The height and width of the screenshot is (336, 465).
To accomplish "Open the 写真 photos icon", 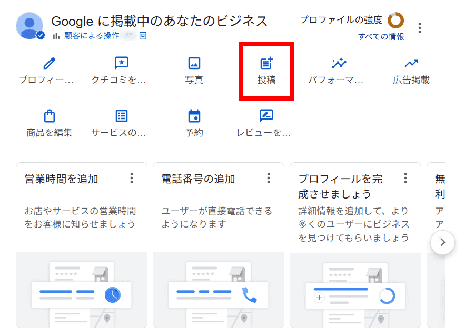I will coord(194,64).
